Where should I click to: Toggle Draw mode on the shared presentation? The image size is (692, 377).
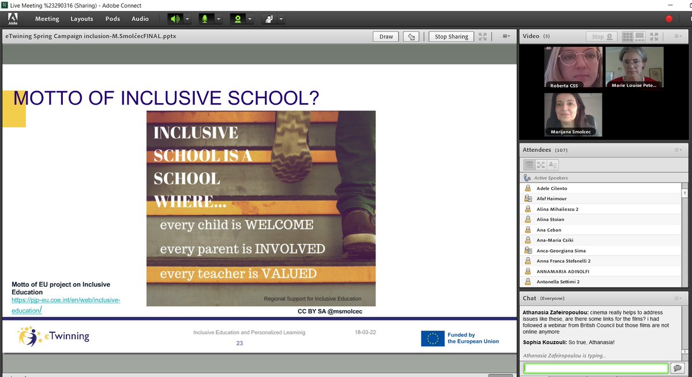pyautogui.click(x=385, y=36)
